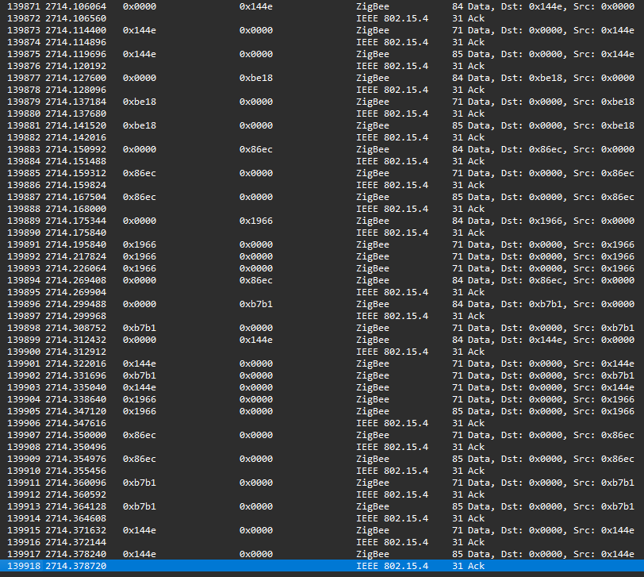Select packet 139875 from 0x144e

point(322,54)
